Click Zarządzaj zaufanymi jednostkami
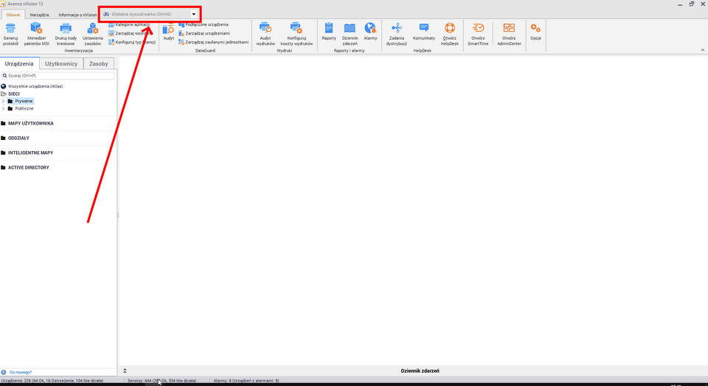The width and height of the screenshot is (708, 386). point(217,42)
